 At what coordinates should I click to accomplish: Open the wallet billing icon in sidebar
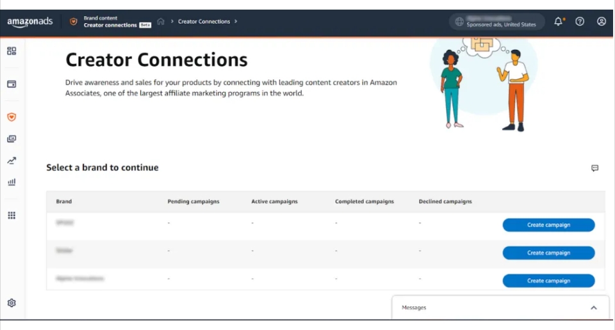(12, 84)
